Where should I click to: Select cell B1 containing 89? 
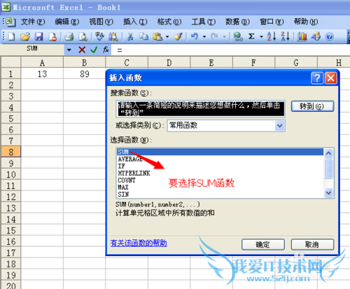[x=85, y=74]
